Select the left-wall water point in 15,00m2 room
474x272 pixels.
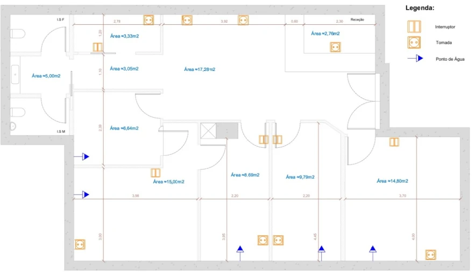82,195
